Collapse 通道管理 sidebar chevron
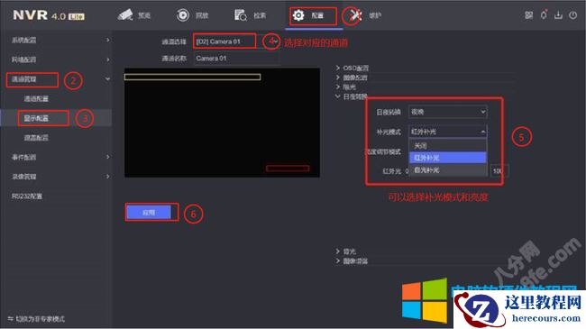Image resolution: width=586 pixels, height=329 pixels. (107, 79)
